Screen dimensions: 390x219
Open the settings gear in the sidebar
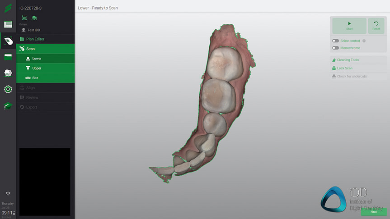click(8, 89)
